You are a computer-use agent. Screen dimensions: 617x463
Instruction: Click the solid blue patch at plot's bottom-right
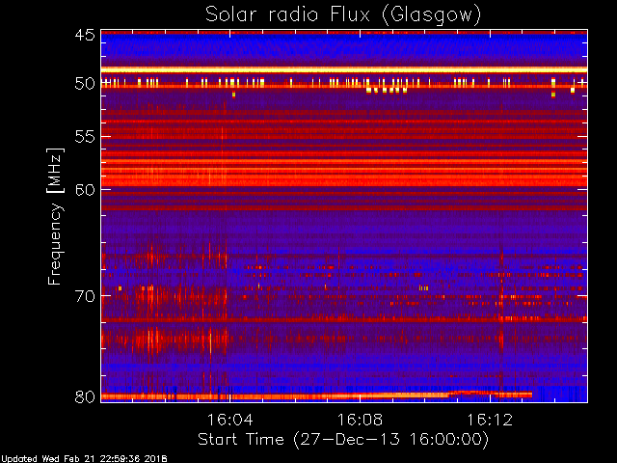(561, 394)
